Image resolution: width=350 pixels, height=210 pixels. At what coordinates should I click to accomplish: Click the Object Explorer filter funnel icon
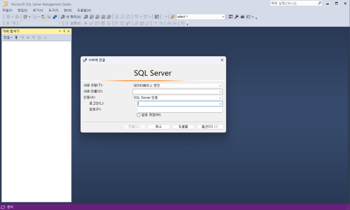point(33,37)
